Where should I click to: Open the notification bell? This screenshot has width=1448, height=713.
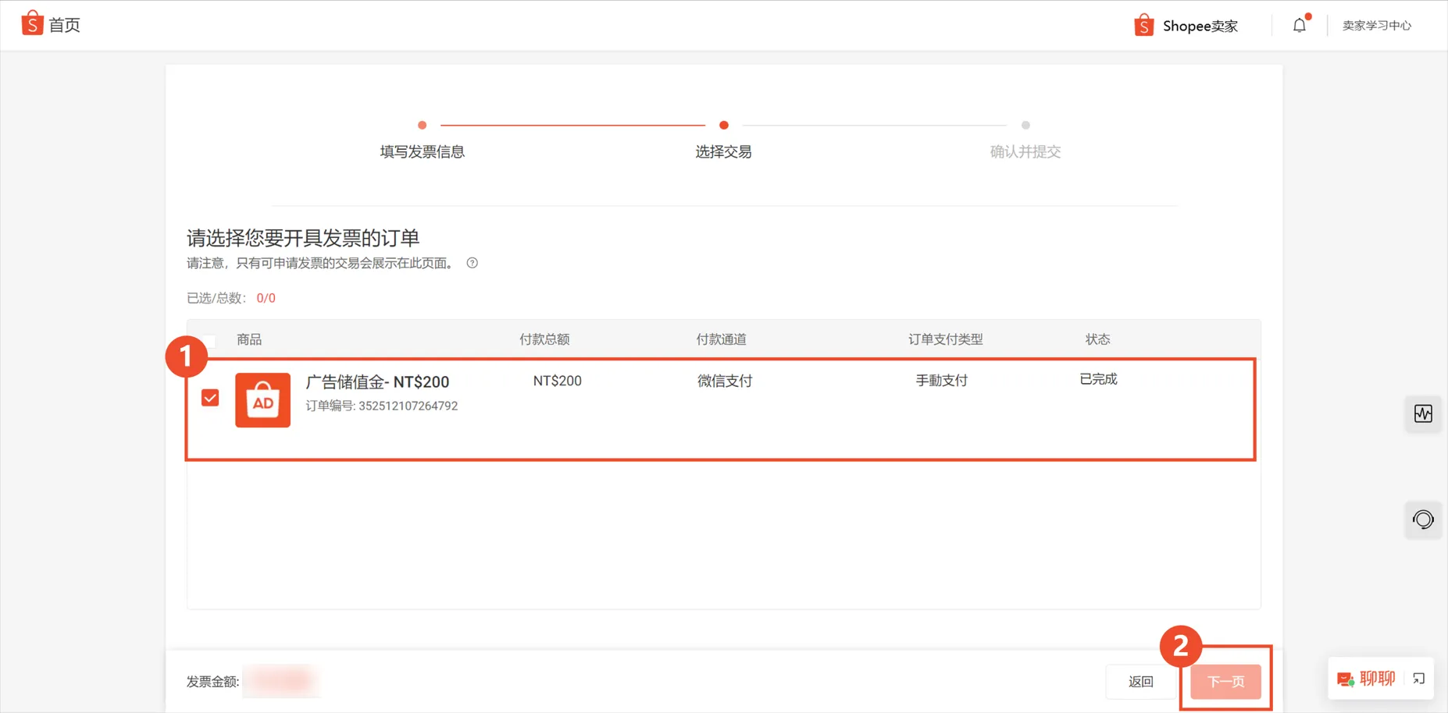(1299, 24)
